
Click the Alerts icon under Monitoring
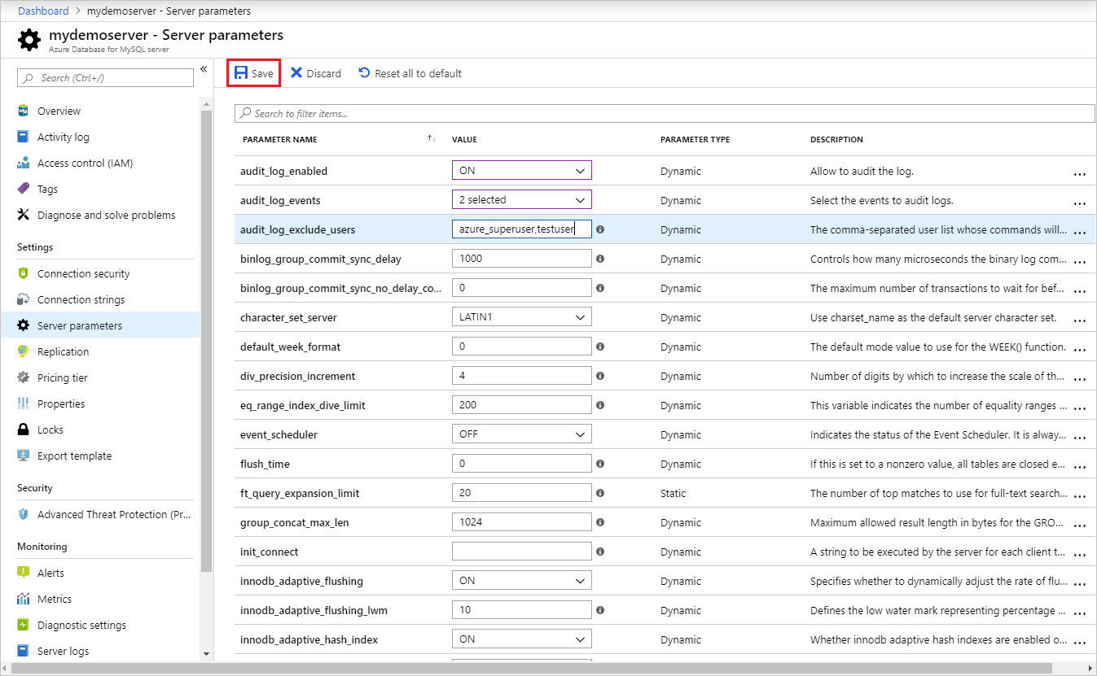point(24,573)
